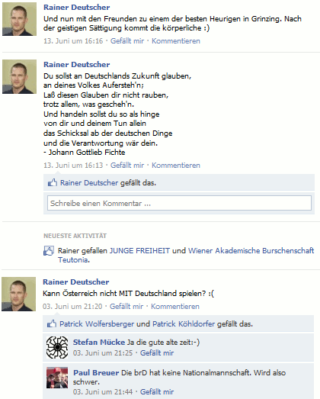The image size is (320, 399).
Task: Like Paul Breuer's comment
Action: (x=157, y=392)
